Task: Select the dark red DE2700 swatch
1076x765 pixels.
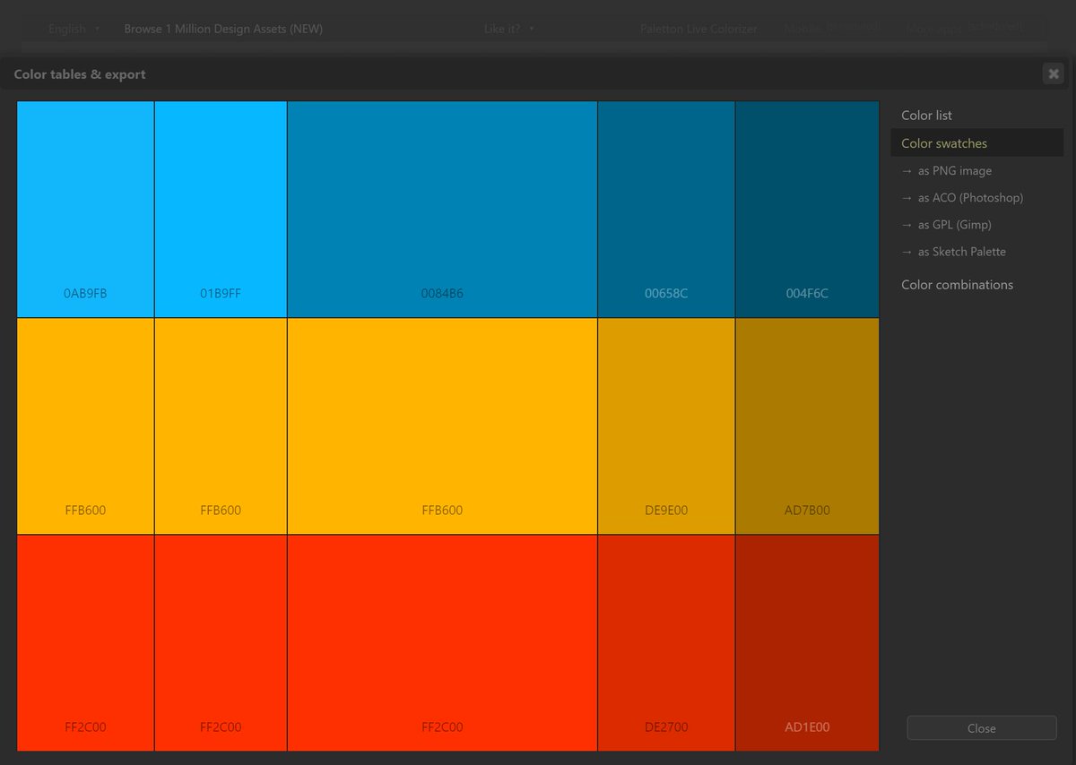Action: click(666, 643)
